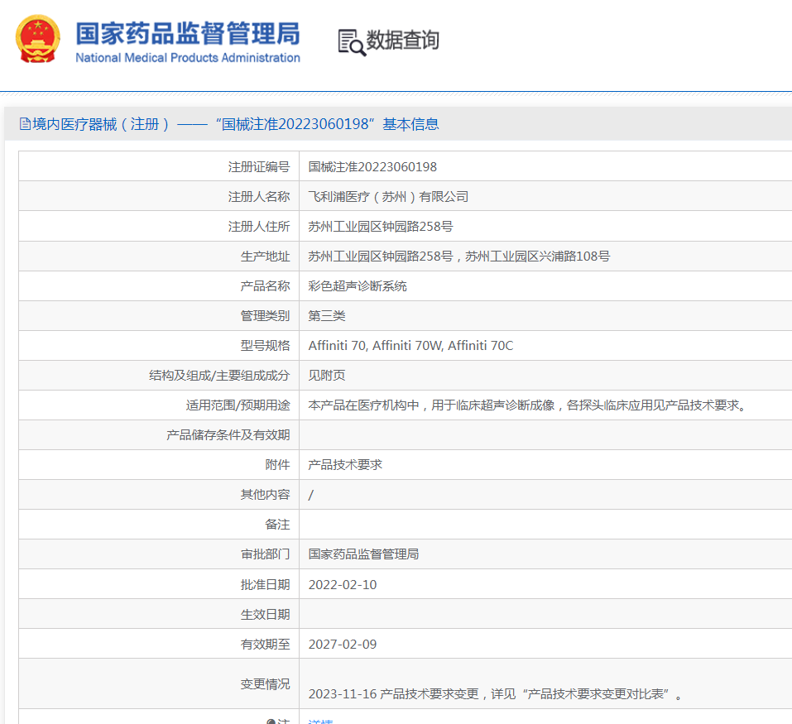Viewport: 792px width, 724px height.
Task: Select the 第三类 value
Action: 327,316
